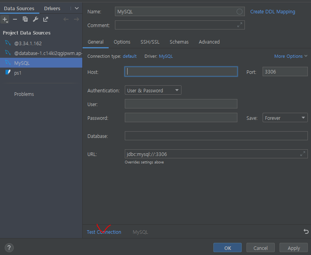The width and height of the screenshot is (311, 255).
Task: Open the Problems section
Action: point(24,94)
